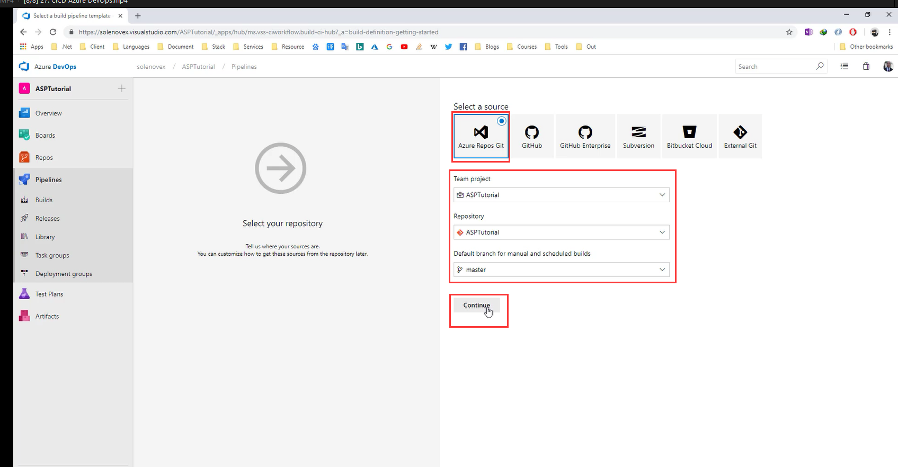This screenshot has width=898, height=467.
Task: Click the Azure DevOps logo
Action: pyautogui.click(x=24, y=67)
